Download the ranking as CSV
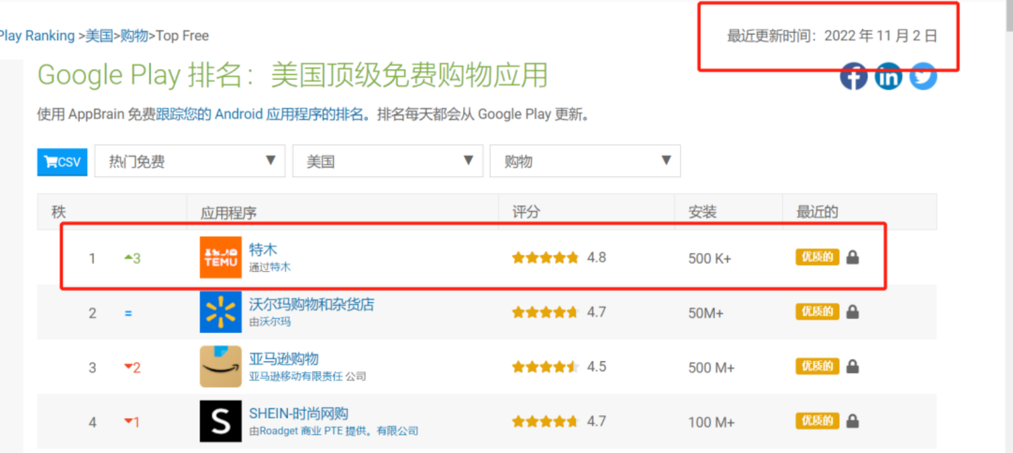The image size is (1013, 453). tap(63, 162)
